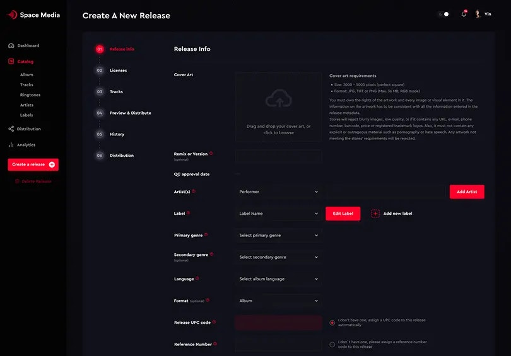
Task: Click the dashed plus icon for Add new label
Action: tap(375, 214)
